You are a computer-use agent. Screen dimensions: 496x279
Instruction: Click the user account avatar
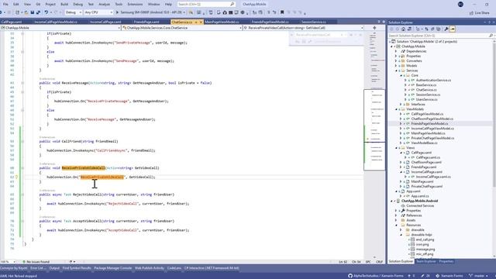click(460, 4)
